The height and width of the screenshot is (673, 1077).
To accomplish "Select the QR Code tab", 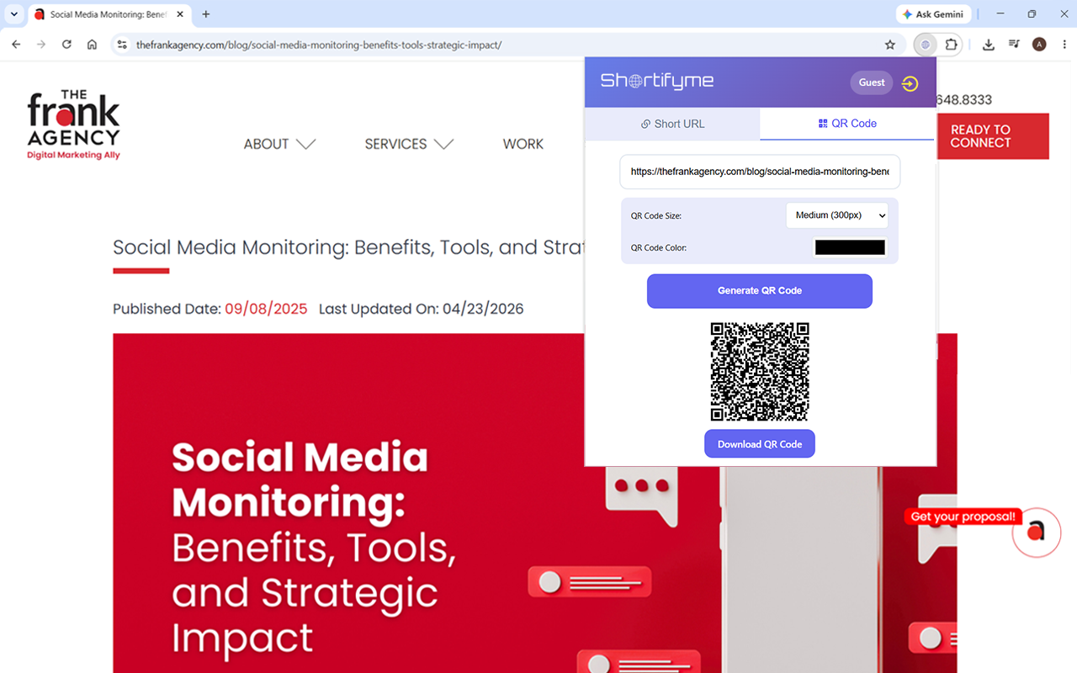I will point(847,123).
